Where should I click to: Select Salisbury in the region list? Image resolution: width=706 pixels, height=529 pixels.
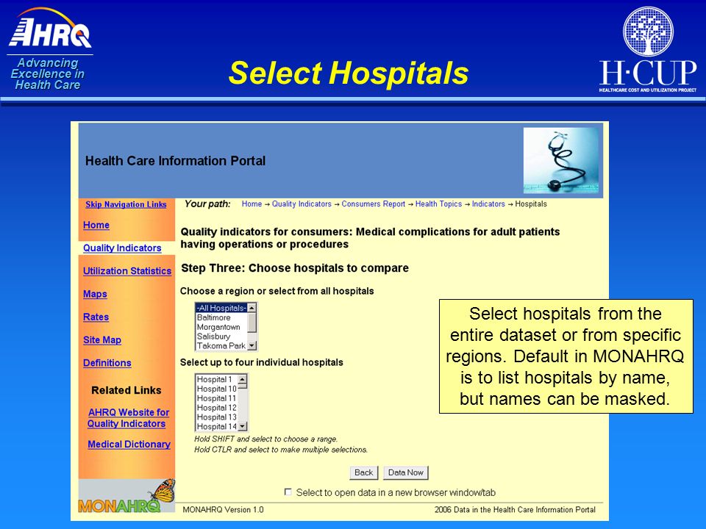[221, 337]
